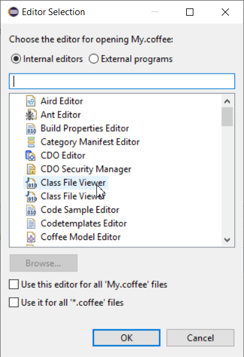Select the Internal editors radio button
The image size is (244, 357).
coord(16,59)
